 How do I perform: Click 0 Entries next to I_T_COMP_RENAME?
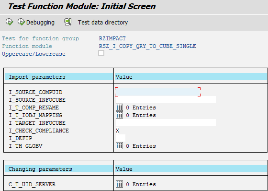[x=141, y=107]
